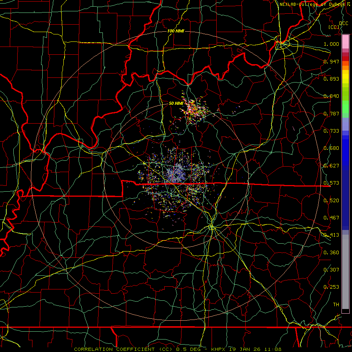
Task: Click the CORRELATION COEFFICIENT (CC) caption text
Action: [x=123, y=349]
